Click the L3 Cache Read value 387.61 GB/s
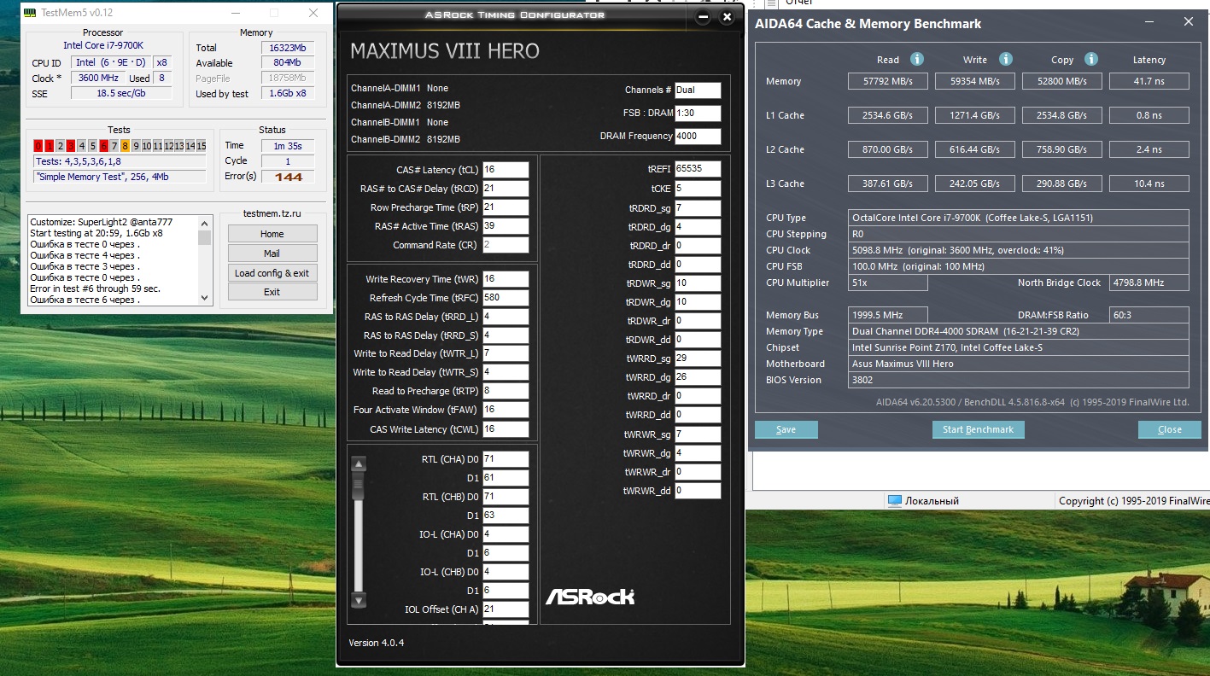Image resolution: width=1210 pixels, height=676 pixels. (888, 184)
